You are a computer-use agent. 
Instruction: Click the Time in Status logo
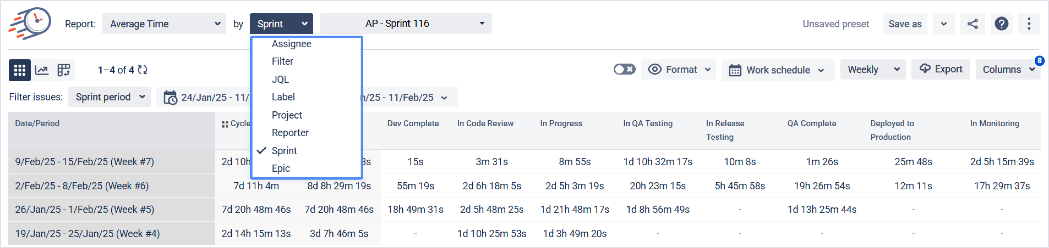coord(30,23)
